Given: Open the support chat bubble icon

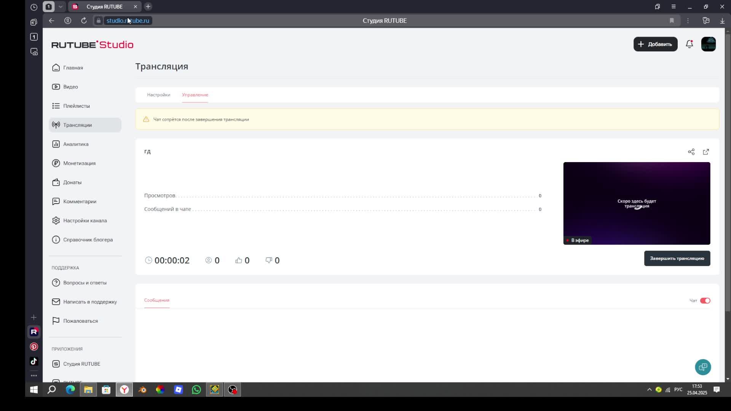Looking at the screenshot, I should pos(703,367).
